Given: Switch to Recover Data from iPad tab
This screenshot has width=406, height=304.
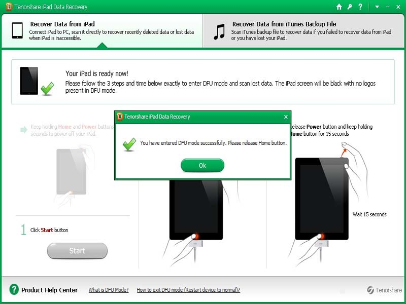Looking at the screenshot, I should click(x=103, y=30).
